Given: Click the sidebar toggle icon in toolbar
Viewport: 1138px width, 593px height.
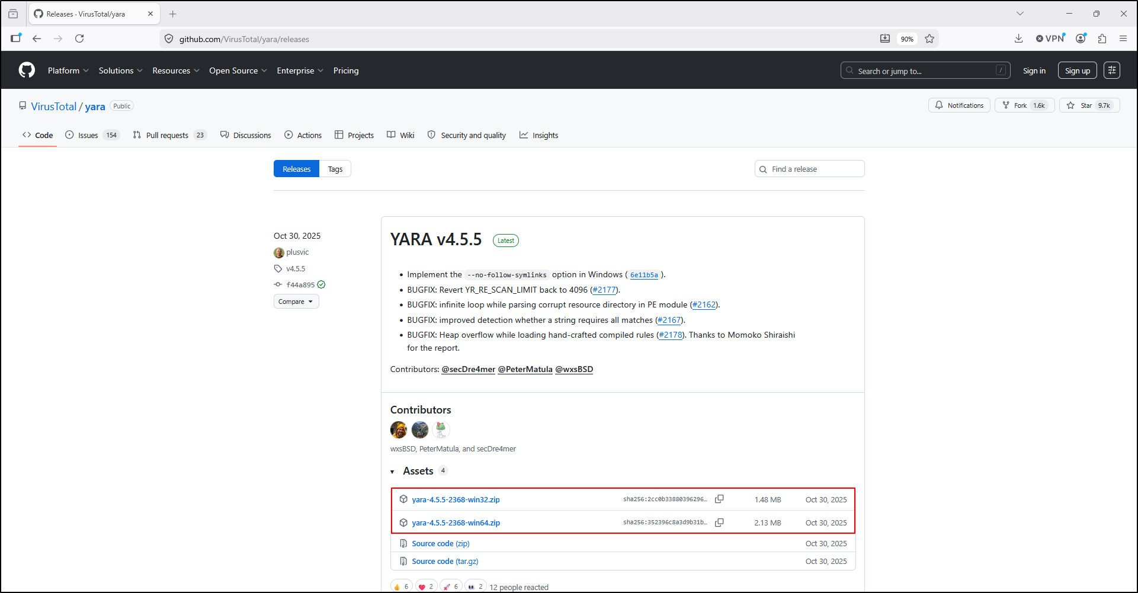Looking at the screenshot, I should click(16, 39).
